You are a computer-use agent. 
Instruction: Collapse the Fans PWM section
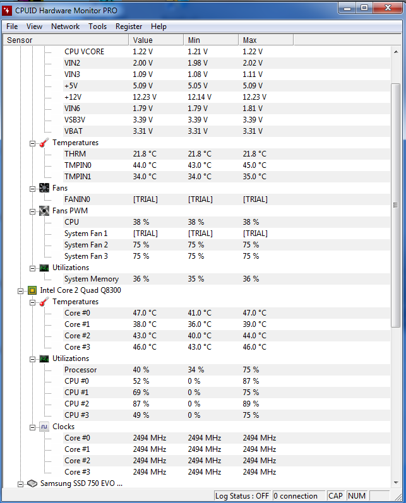tap(32, 211)
